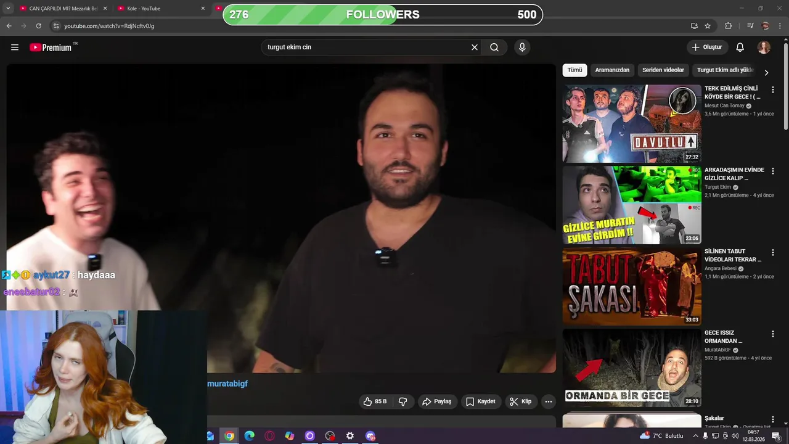
Task: Open the YouTube guide hamburger menu
Action: click(x=15, y=47)
